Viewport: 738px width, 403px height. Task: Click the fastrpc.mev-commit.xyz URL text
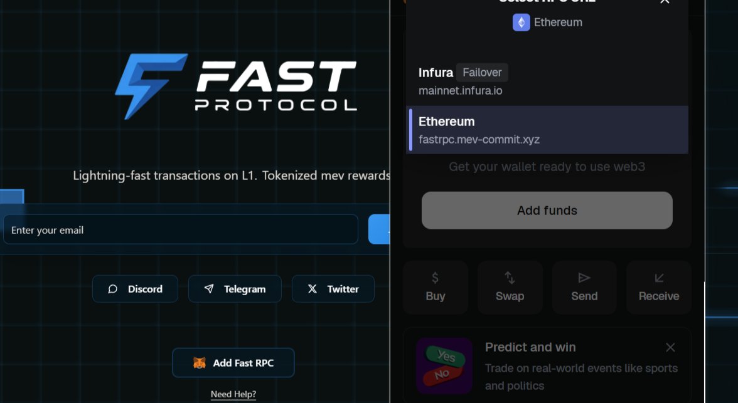click(479, 140)
